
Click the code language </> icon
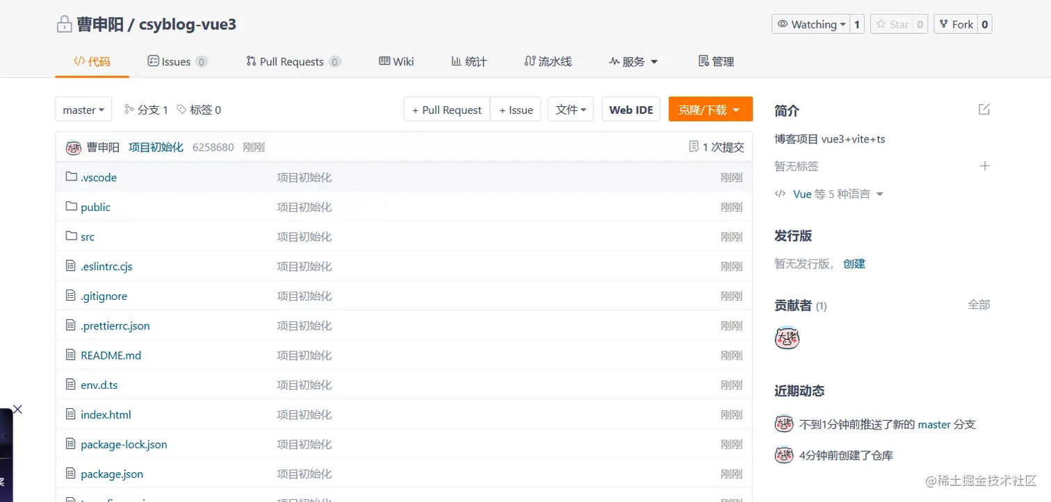point(780,194)
